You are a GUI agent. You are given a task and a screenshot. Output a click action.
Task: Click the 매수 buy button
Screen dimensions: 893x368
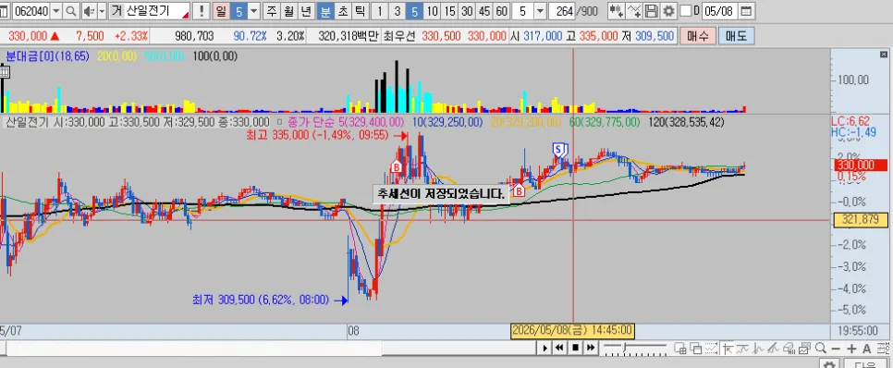coord(698,36)
